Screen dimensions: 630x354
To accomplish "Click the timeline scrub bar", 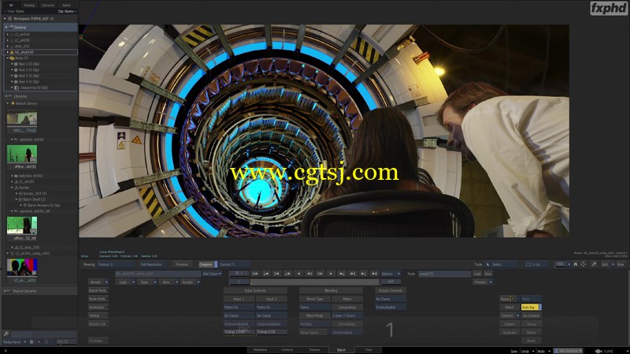I will click(314, 282).
